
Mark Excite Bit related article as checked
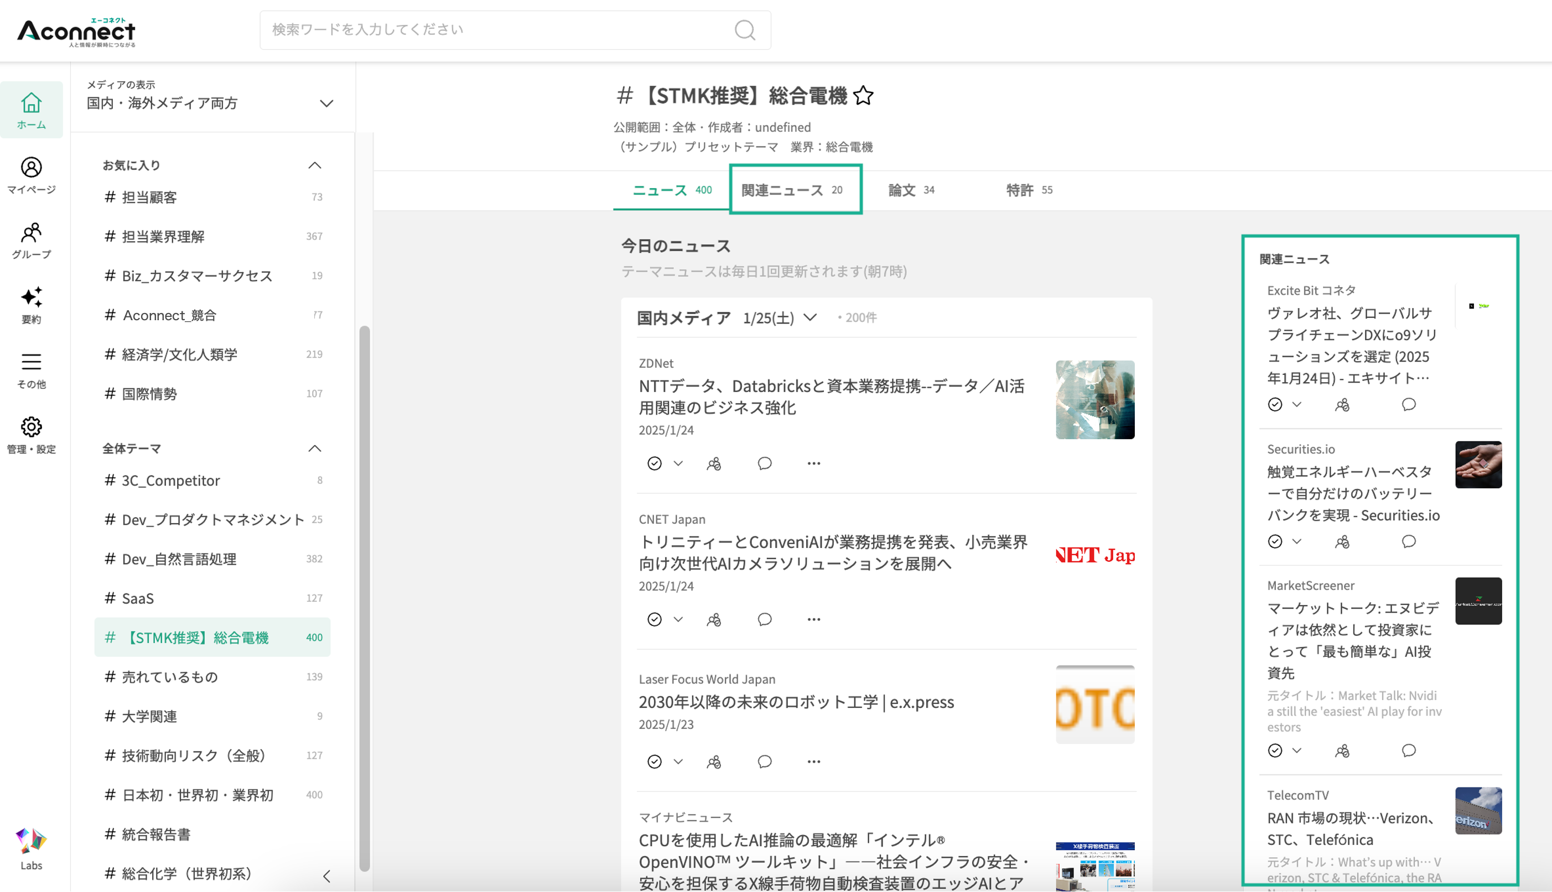[1275, 405]
